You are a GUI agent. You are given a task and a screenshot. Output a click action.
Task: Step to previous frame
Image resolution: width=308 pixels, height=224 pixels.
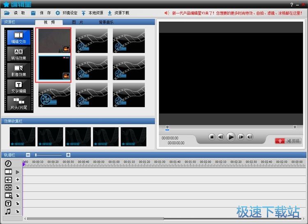pos(221,137)
